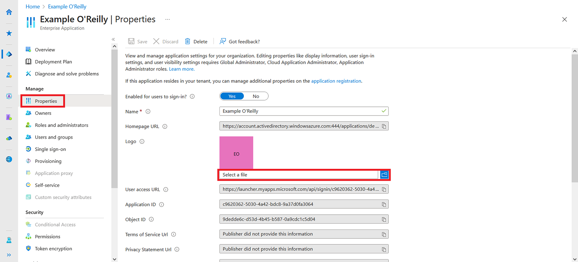Show the info tooltip for User access URL
The height and width of the screenshot is (262, 578).
(166, 189)
